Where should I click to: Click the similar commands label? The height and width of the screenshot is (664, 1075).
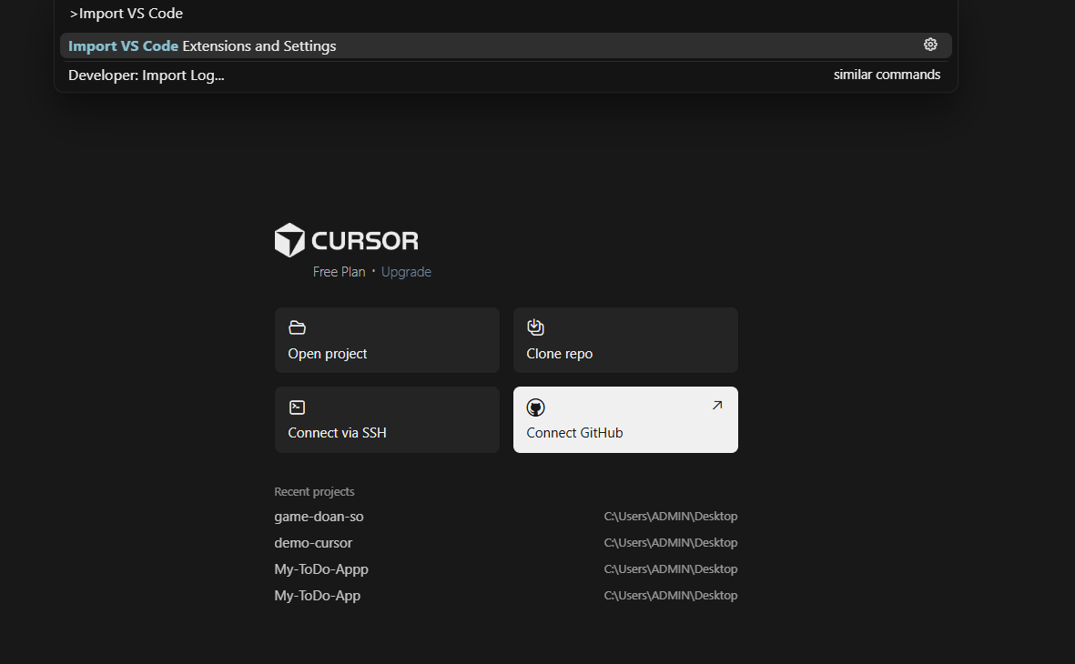tap(887, 75)
